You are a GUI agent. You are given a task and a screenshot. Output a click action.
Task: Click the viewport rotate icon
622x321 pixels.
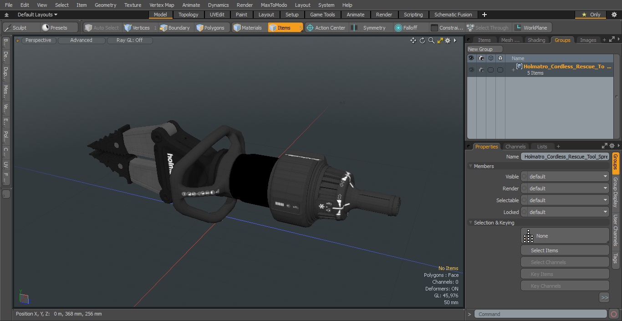click(x=422, y=41)
